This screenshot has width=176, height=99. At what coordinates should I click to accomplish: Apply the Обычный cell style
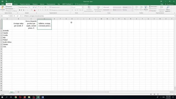pos(108,7)
